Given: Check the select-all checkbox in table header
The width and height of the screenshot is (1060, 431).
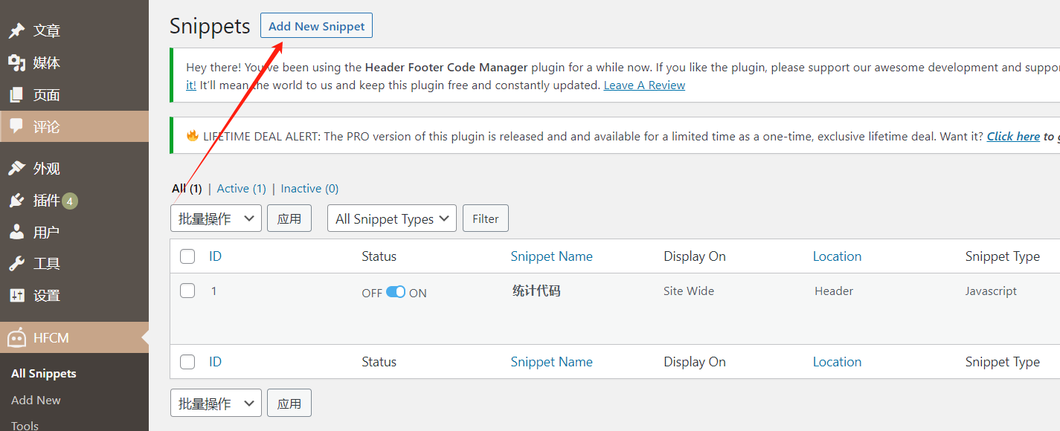Looking at the screenshot, I should pyautogui.click(x=187, y=256).
